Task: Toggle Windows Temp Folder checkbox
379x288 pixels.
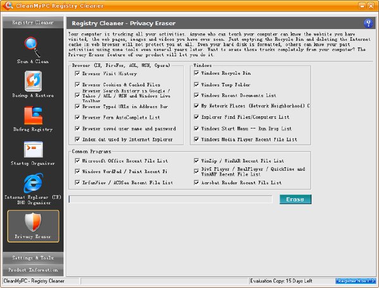Action: (x=196, y=85)
